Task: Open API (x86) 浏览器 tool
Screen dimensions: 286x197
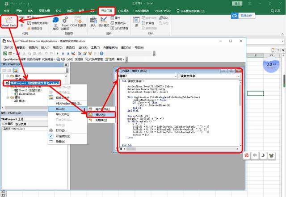Action: click(70, 59)
